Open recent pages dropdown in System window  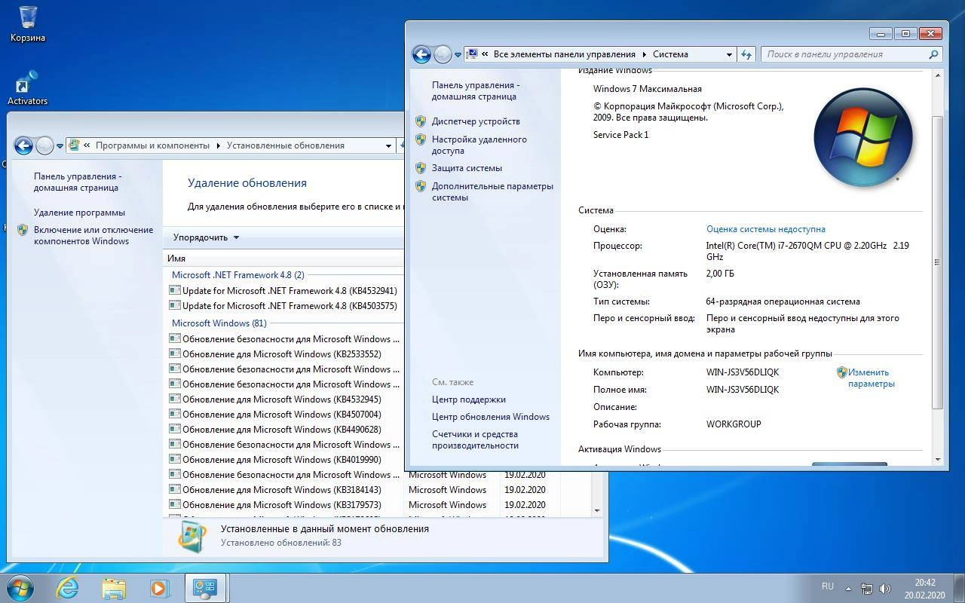(458, 55)
